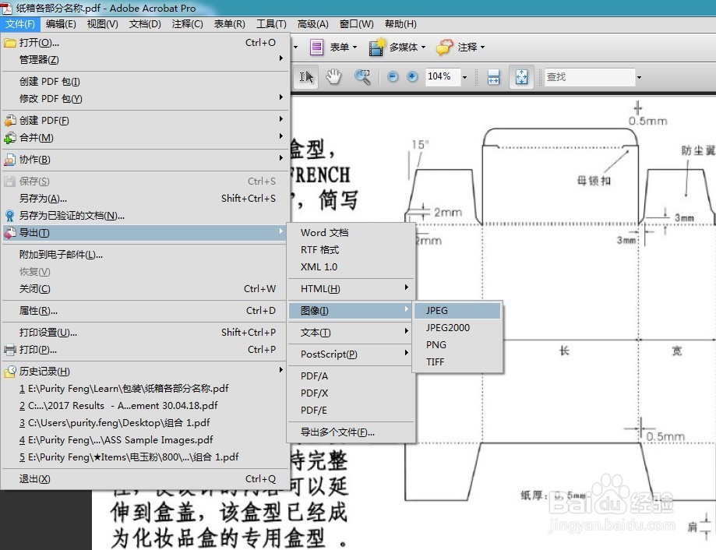Select 退出 to quit Acrobat
Screen dimensions: 716x550
[x=146, y=479]
